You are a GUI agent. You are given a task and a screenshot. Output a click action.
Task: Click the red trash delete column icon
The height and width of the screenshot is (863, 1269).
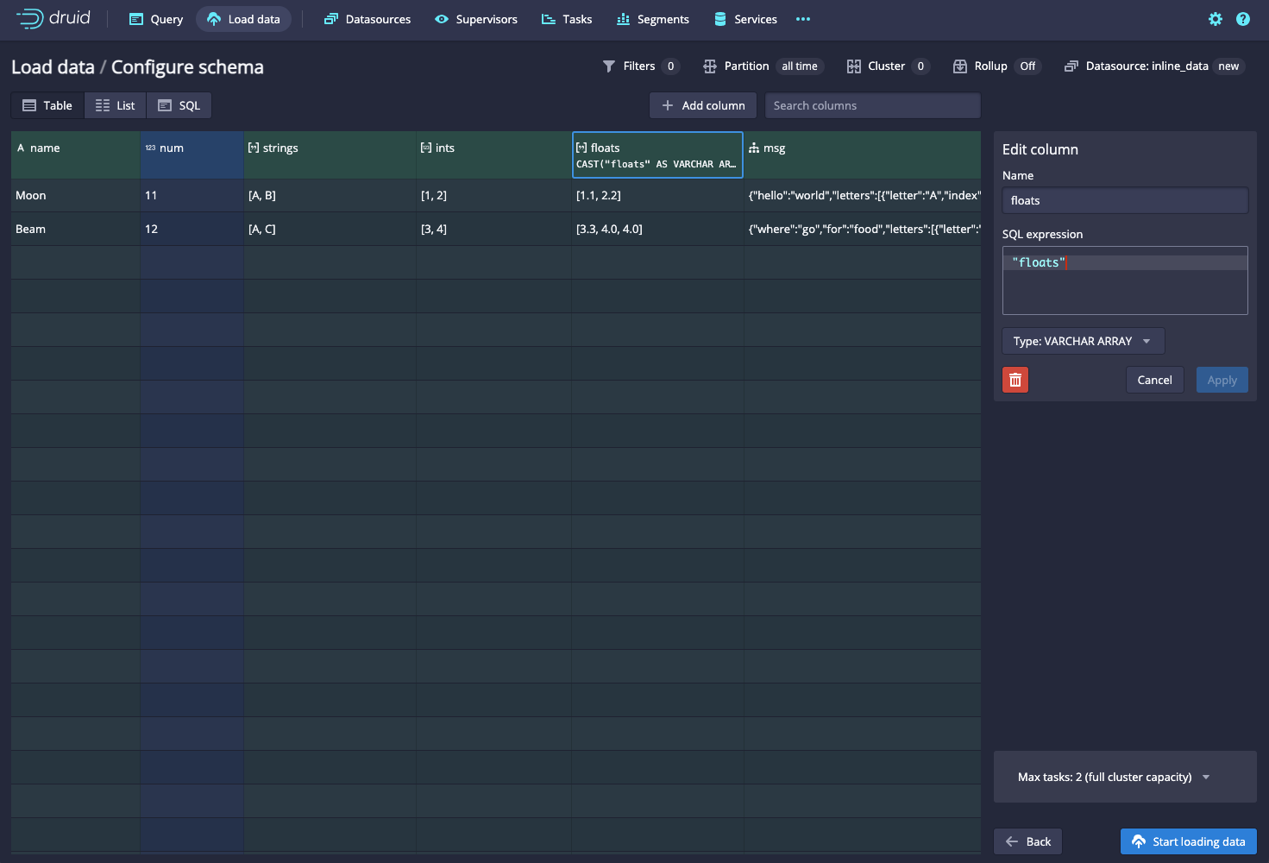point(1015,380)
